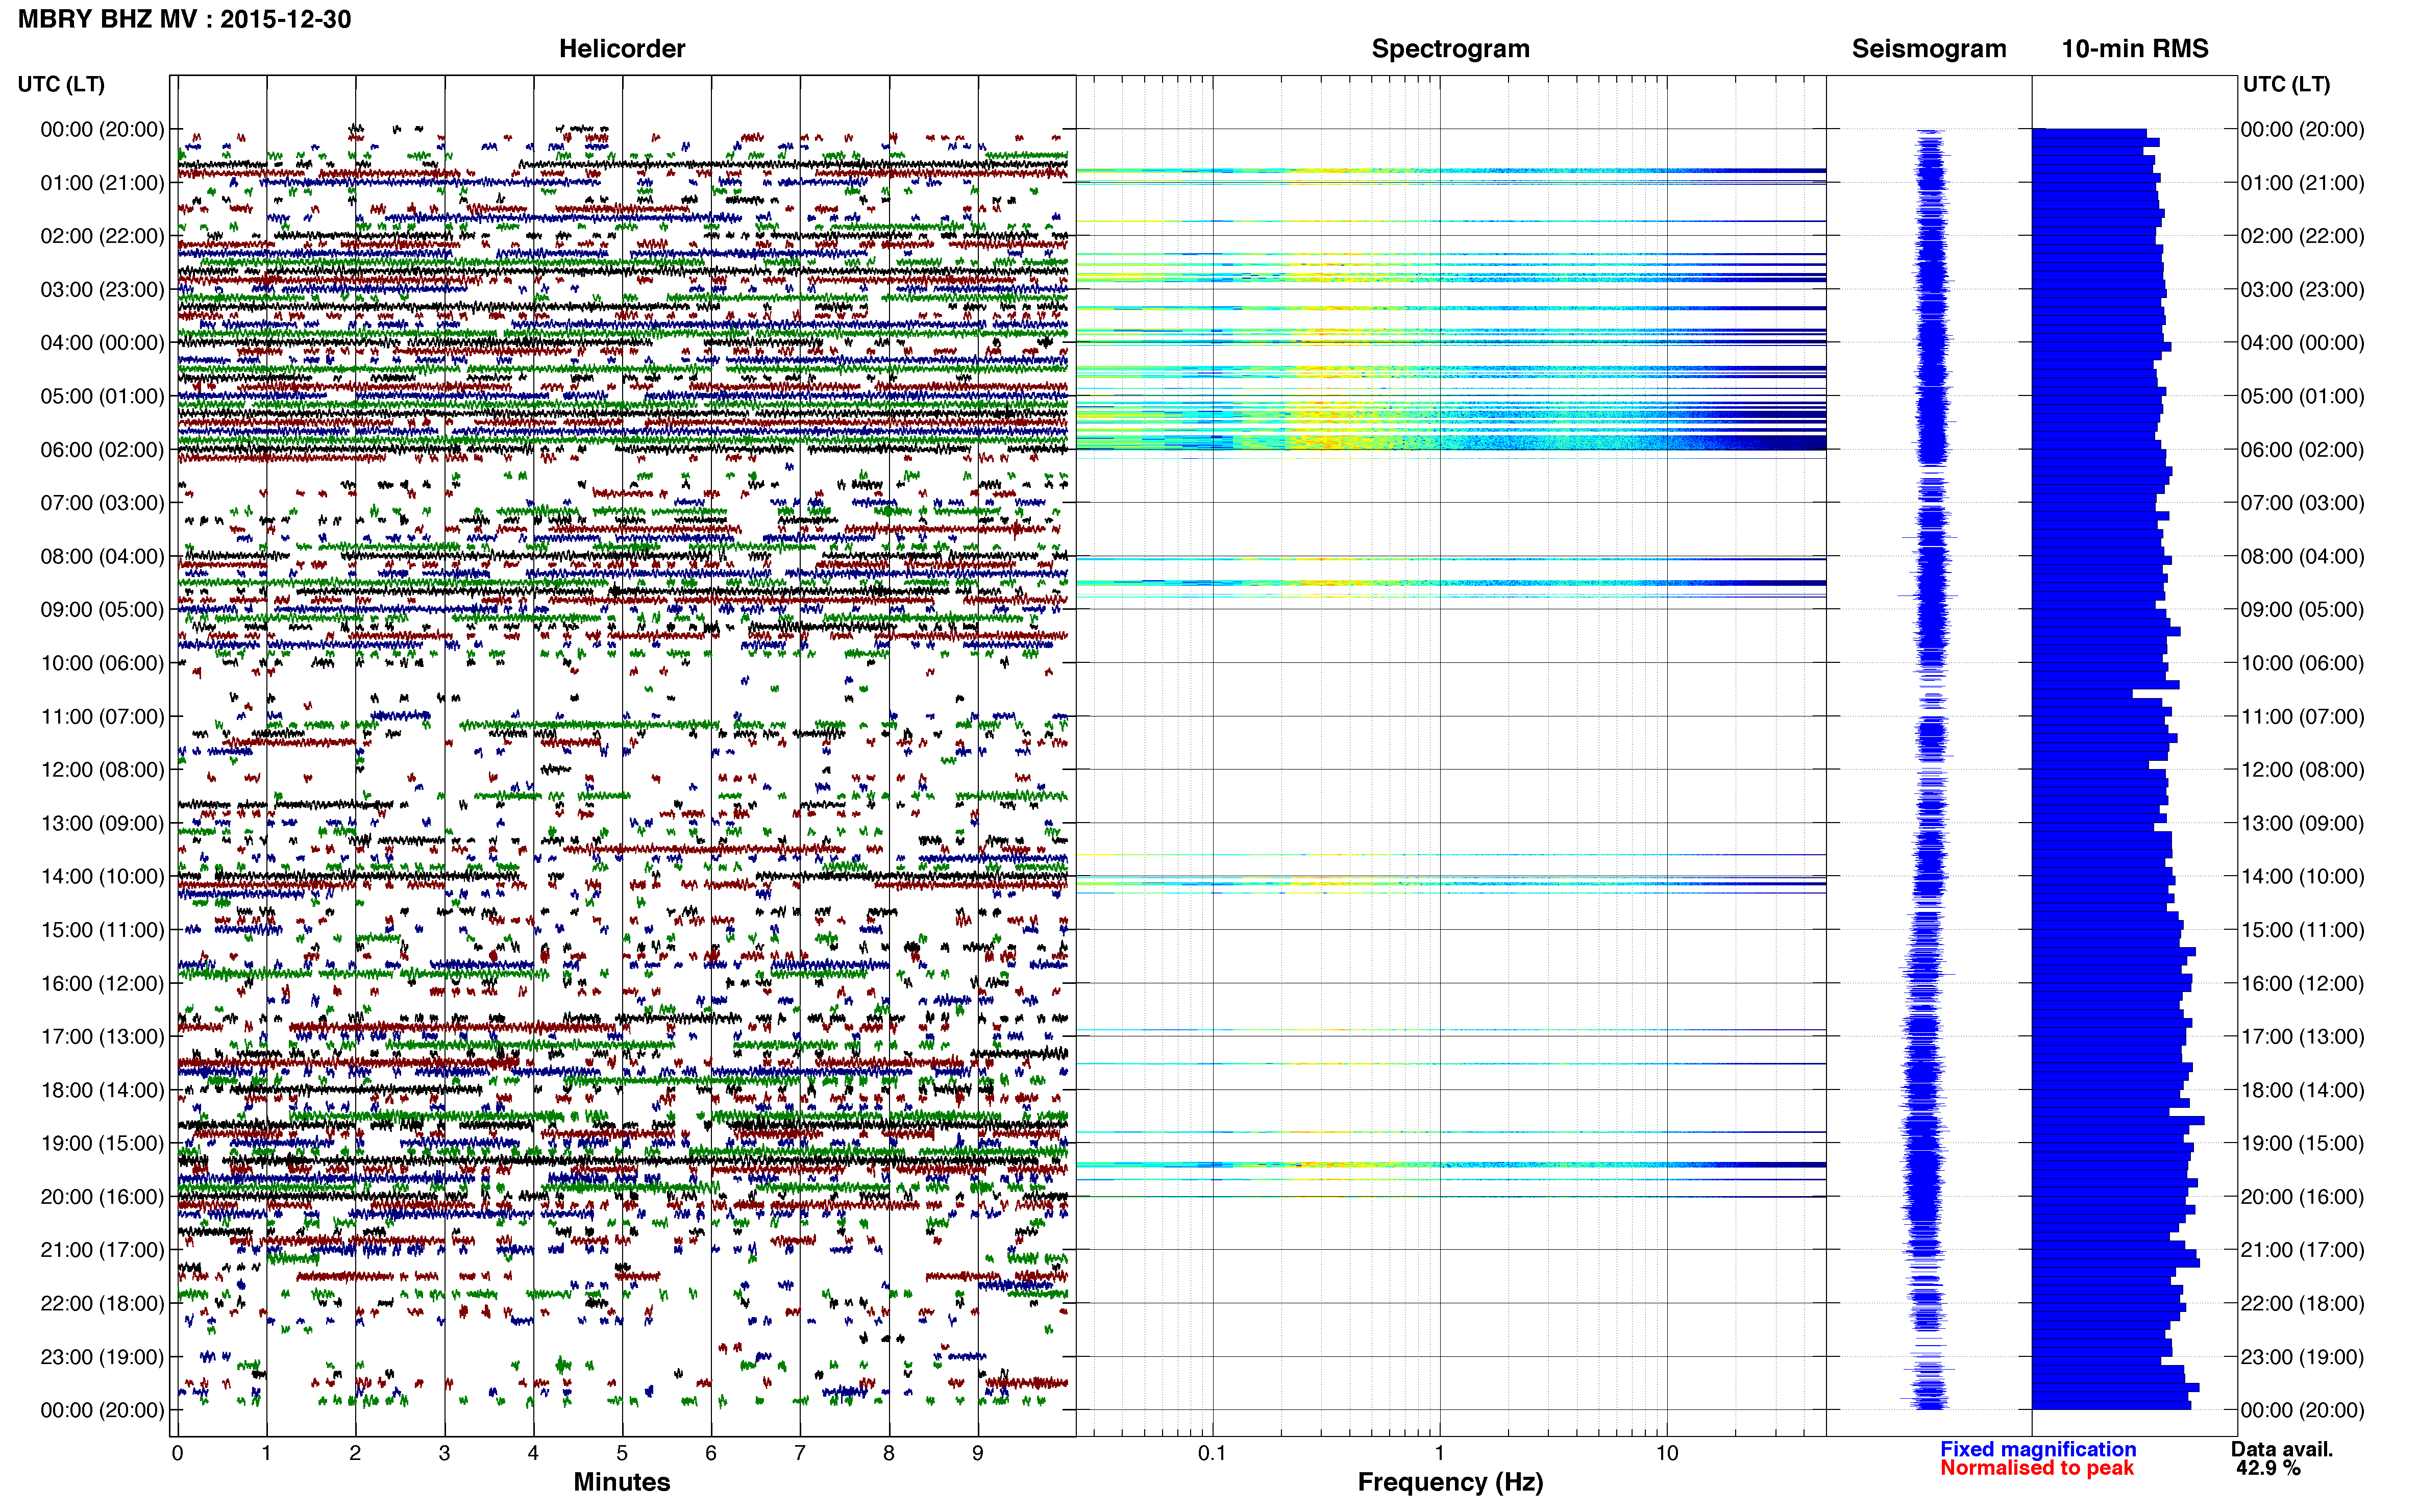Click RMS-side time label '03:00 (23:00)'
Viewport: 2419px width, 1512px height.
click(x=2302, y=289)
